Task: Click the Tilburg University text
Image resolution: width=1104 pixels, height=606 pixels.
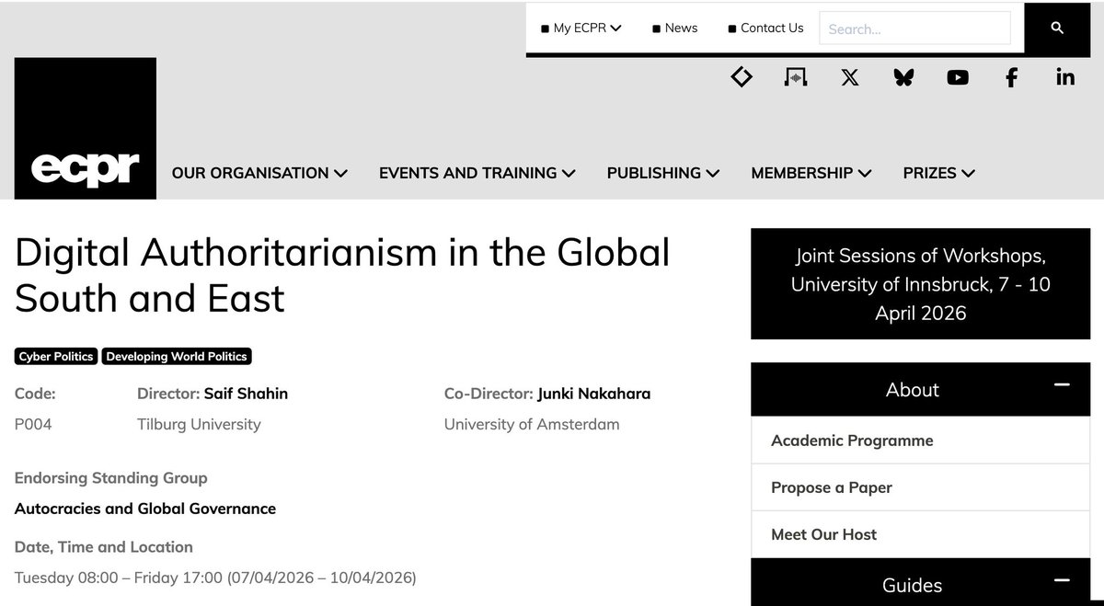Action: click(x=199, y=424)
